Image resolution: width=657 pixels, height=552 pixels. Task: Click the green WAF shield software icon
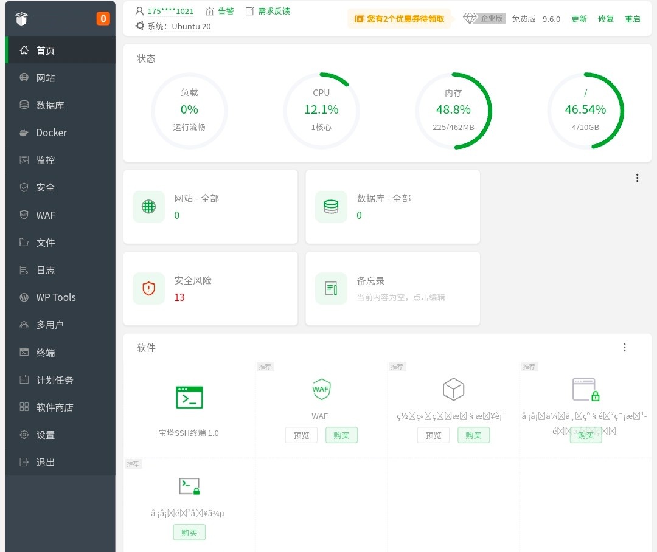tap(321, 389)
